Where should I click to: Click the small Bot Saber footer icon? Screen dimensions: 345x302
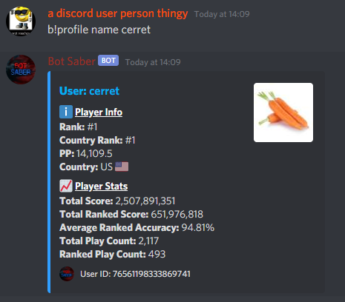67,274
